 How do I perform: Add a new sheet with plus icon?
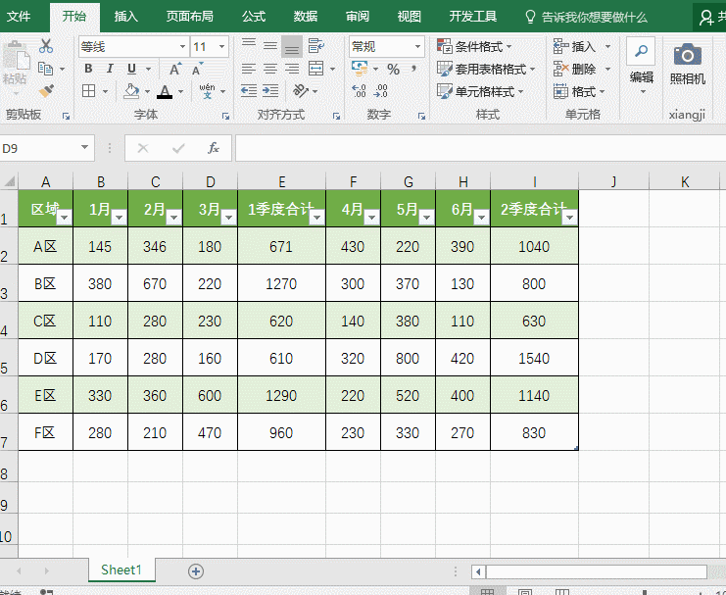click(196, 570)
